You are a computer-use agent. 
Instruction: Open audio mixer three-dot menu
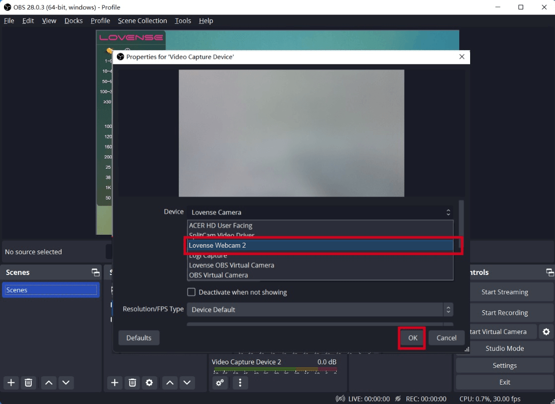point(240,383)
